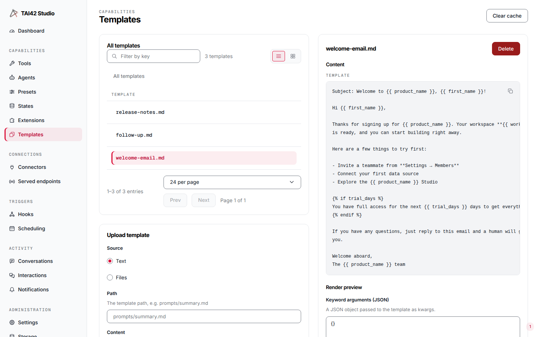Image resolution: width=540 pixels, height=337 pixels.
Task: Switch to list view icon
Action: tap(279, 56)
